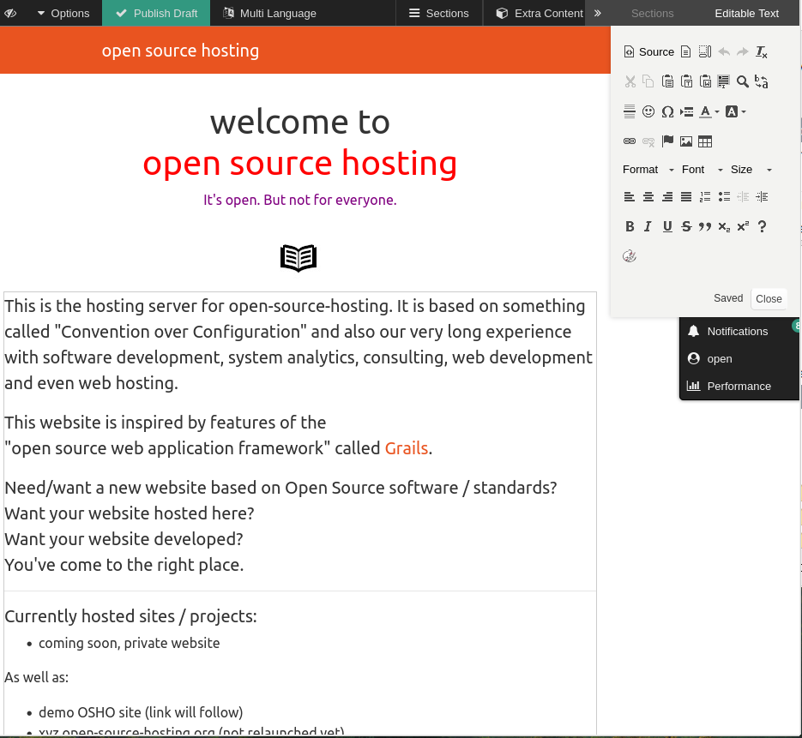This screenshot has height=738, width=802.
Task: Expand the Font dropdown
Action: pyautogui.click(x=703, y=170)
